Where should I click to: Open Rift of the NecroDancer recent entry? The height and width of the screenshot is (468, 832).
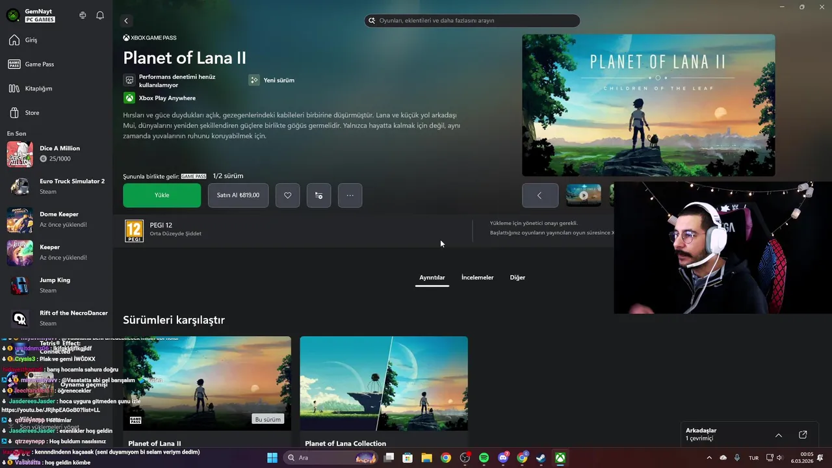(x=56, y=318)
